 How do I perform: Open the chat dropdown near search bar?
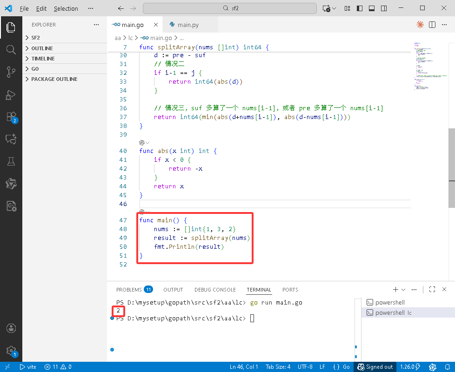335,8
